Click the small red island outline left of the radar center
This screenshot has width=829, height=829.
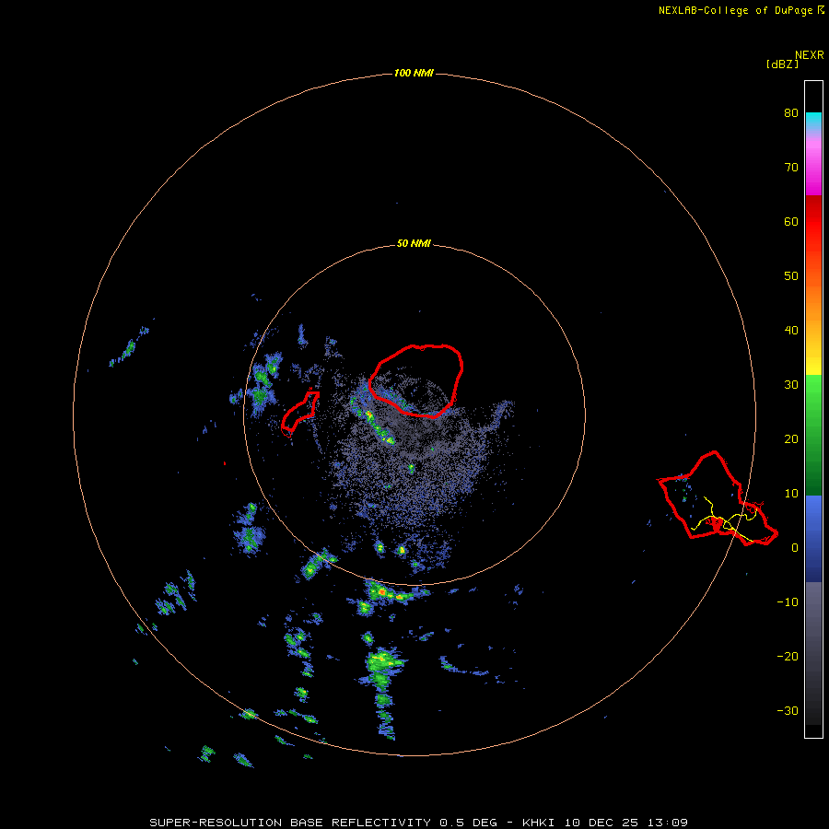point(300,414)
